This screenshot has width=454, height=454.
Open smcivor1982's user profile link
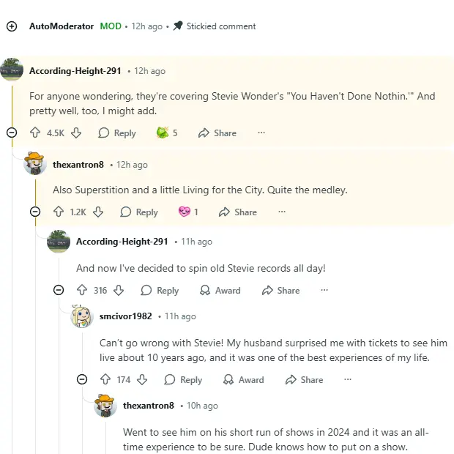[x=125, y=316]
